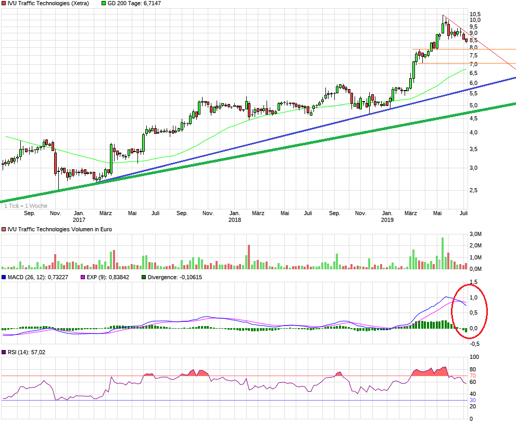Select the 'IVU Traffic Technologies (Xetra)' title text
Viewport: 516px width, 424px height.
point(48,3)
